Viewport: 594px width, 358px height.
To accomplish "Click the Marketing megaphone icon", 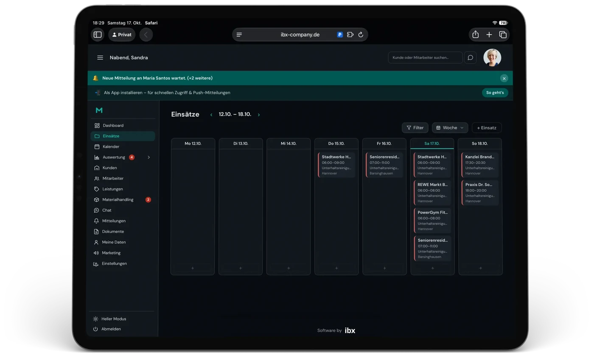I will [96, 253].
